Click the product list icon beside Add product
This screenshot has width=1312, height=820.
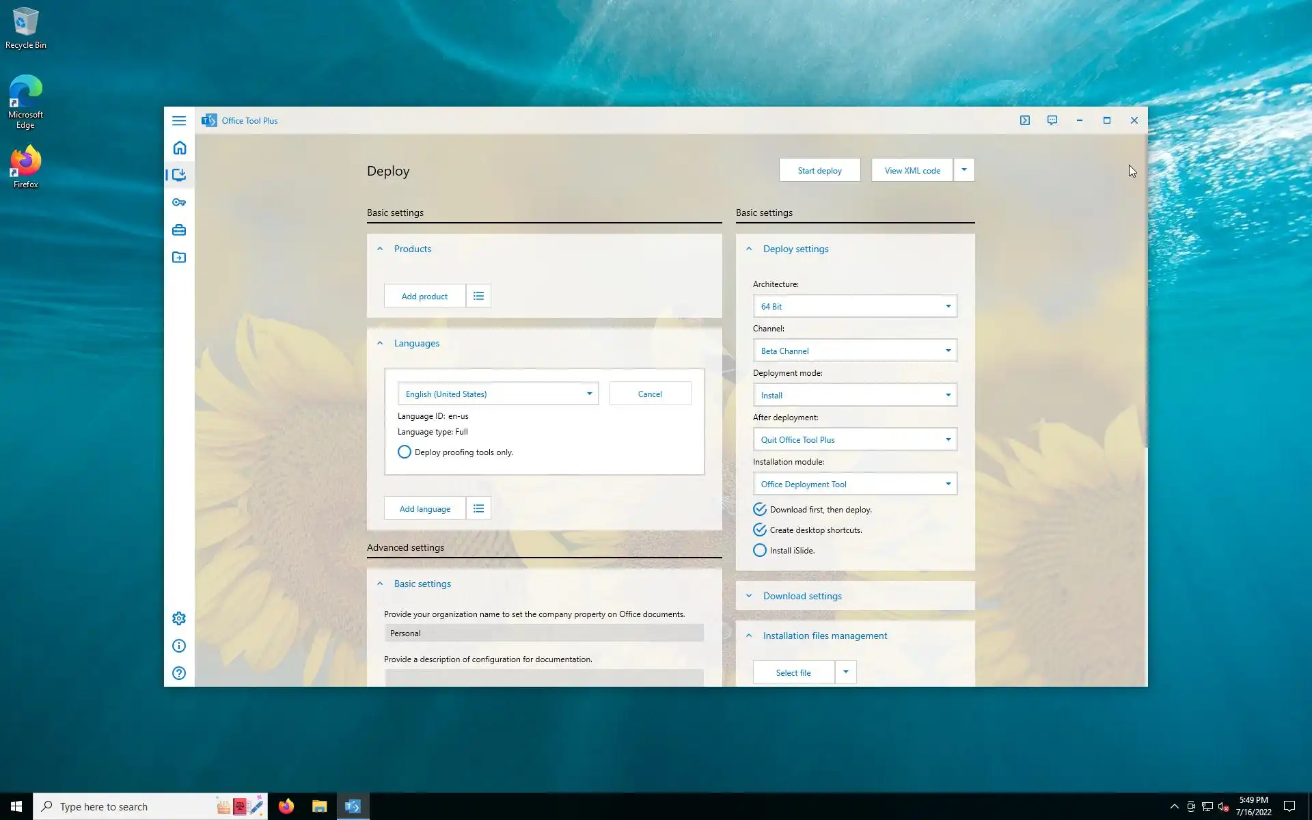(478, 296)
